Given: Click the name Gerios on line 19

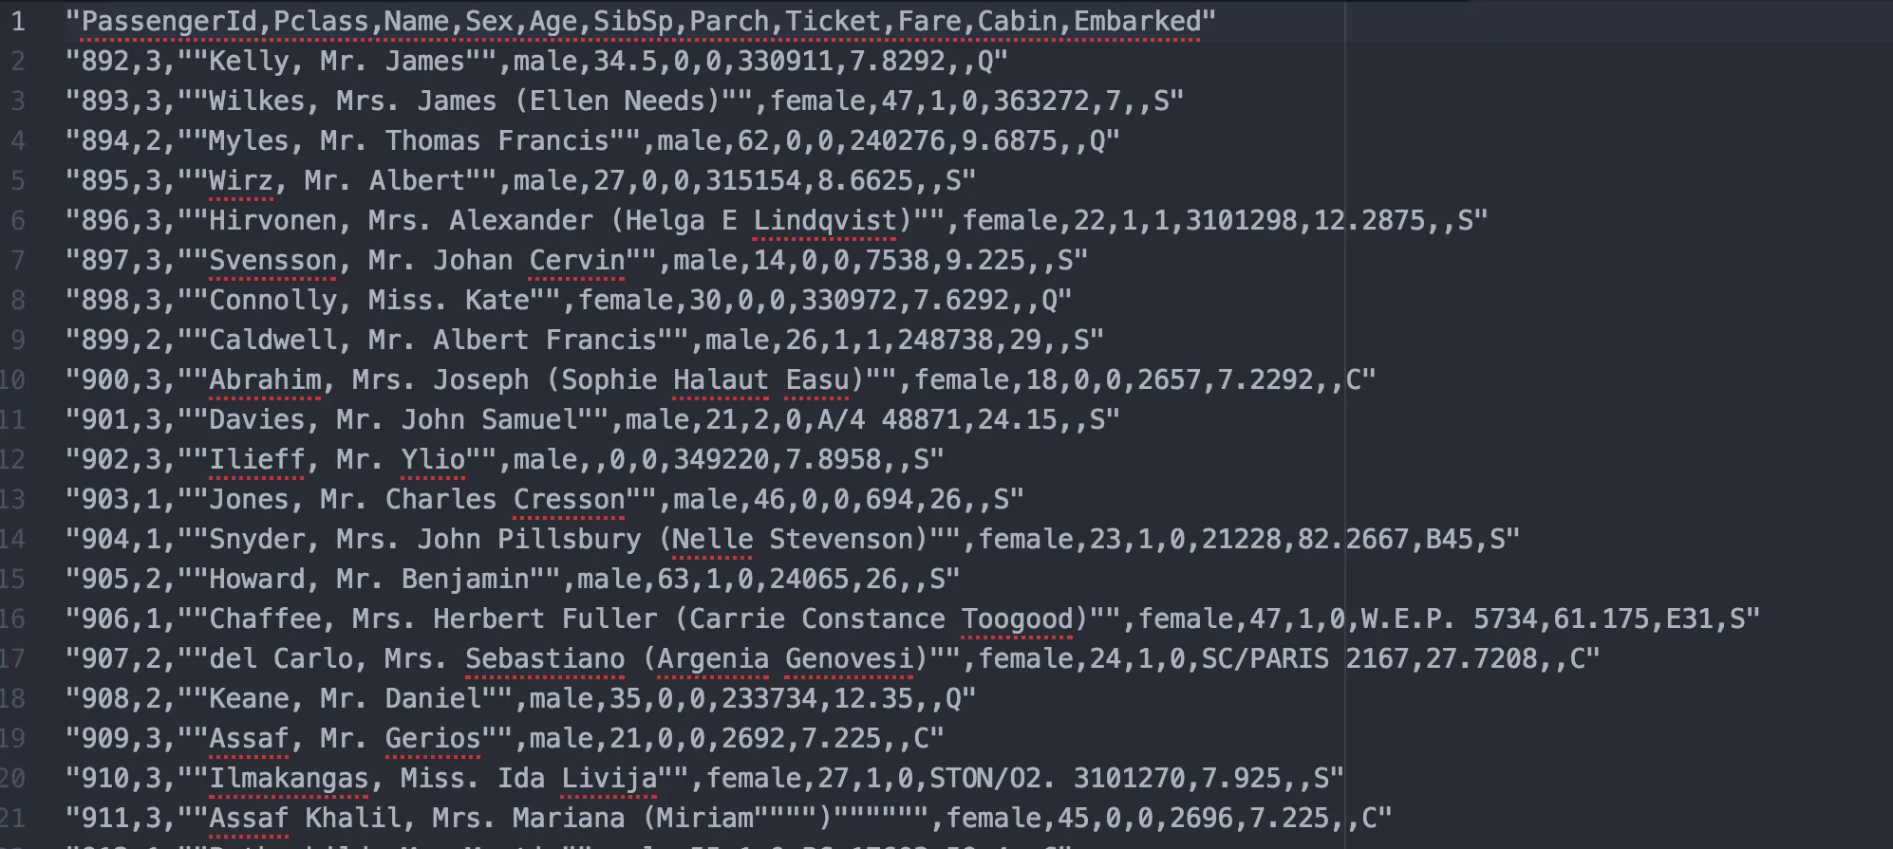Looking at the screenshot, I should click(433, 738).
